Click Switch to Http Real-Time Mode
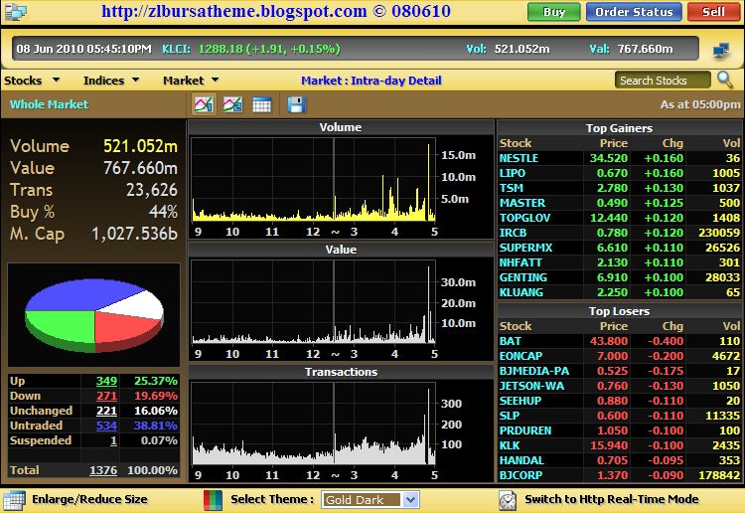Image resolution: width=745 pixels, height=513 pixels. (612, 499)
